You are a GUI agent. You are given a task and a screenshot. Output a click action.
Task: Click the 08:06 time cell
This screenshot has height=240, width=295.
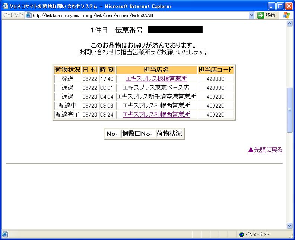click(107, 105)
